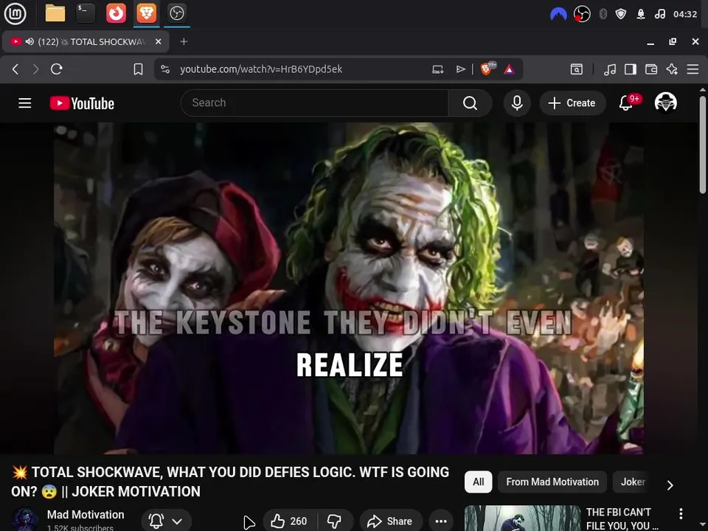Open the Brave Rewards triangle icon
The height and width of the screenshot is (531, 708).
click(509, 69)
